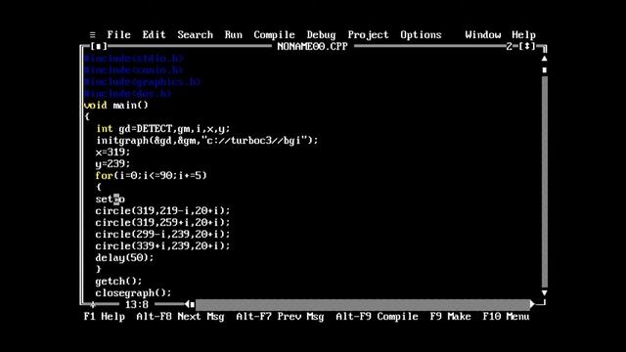
Task: Click the 'circle(299-i,239,20+i);' line
Action: tap(162, 235)
